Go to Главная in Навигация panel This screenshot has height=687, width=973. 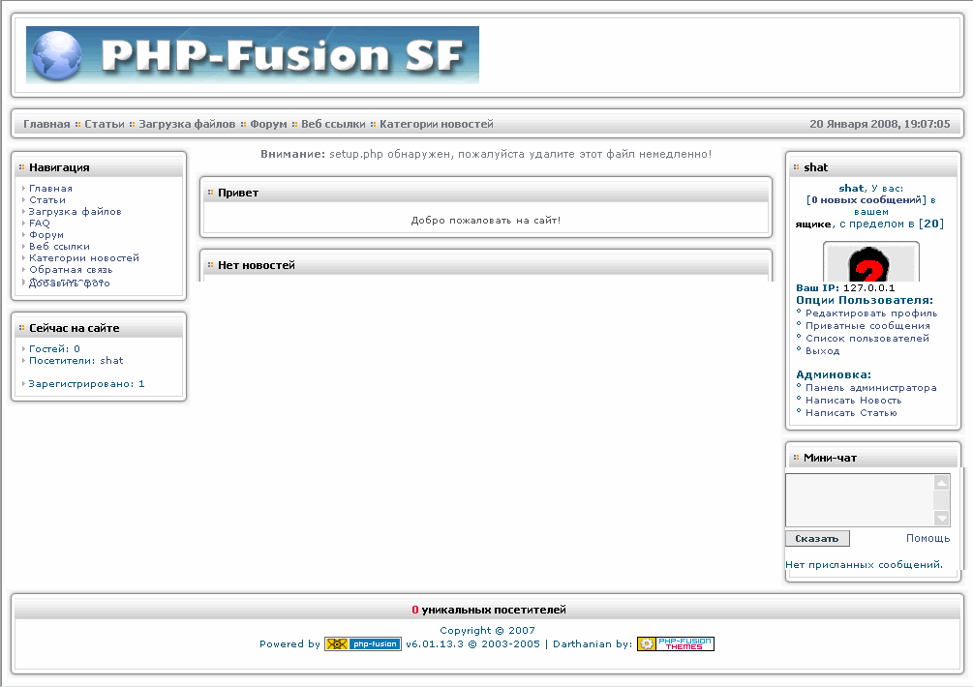[51, 189]
